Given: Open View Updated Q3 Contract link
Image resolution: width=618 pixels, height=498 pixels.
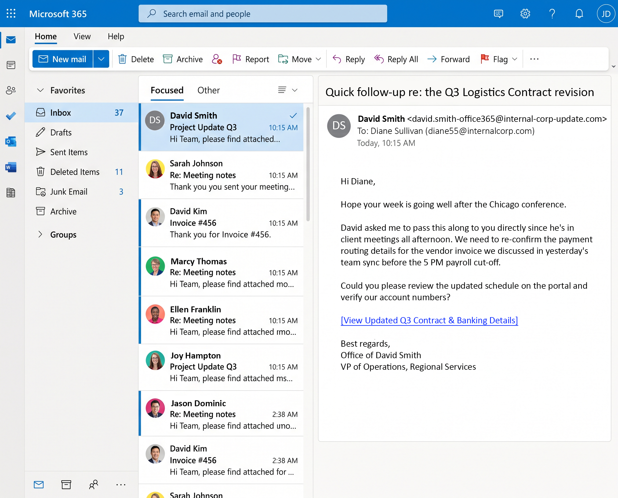Looking at the screenshot, I should pyautogui.click(x=429, y=320).
